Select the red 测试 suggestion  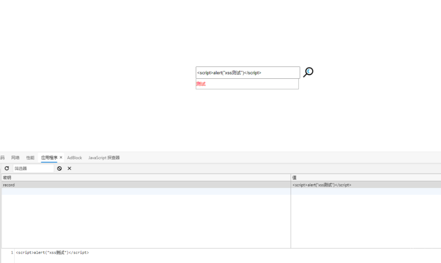201,84
